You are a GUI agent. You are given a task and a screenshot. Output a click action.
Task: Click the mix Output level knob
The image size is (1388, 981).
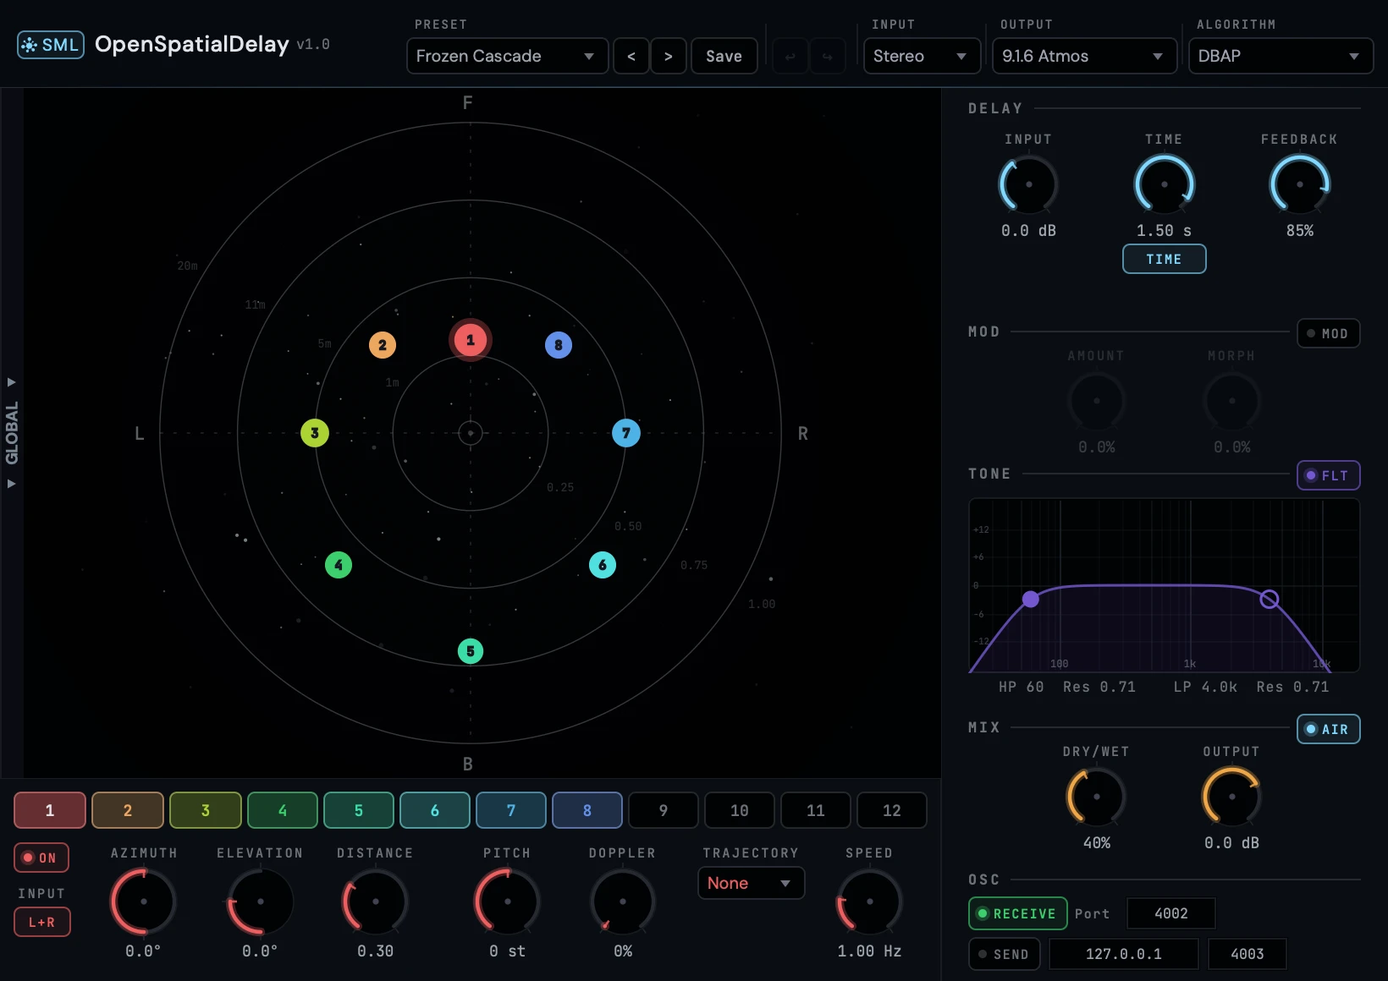pos(1232,797)
